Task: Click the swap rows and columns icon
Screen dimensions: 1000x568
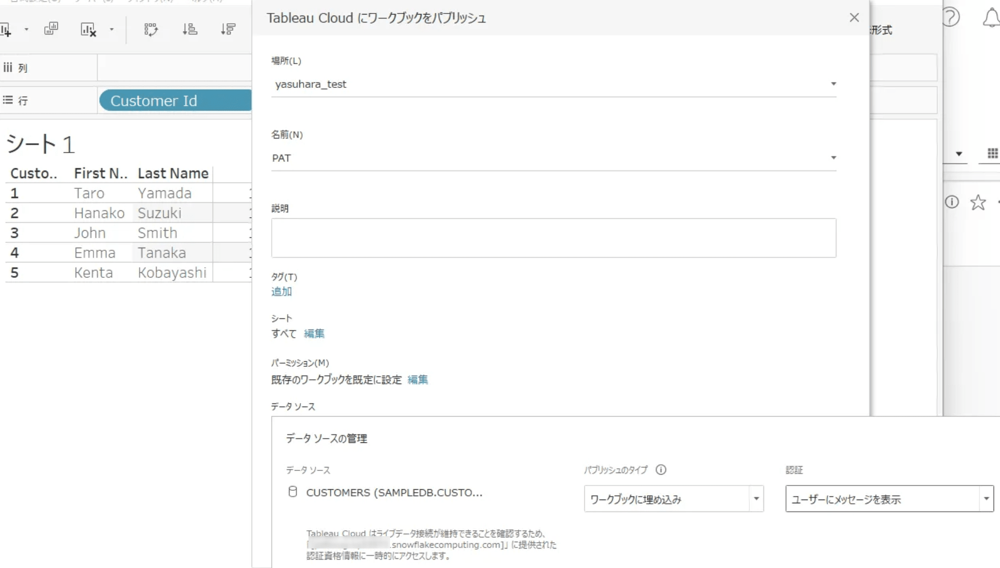Action: click(x=151, y=29)
